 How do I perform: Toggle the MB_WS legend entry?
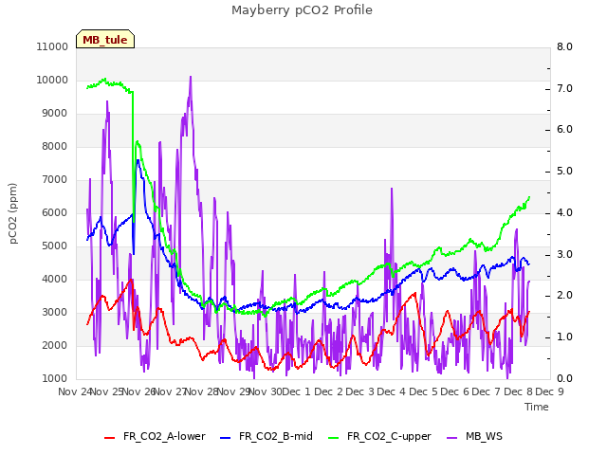(x=474, y=436)
